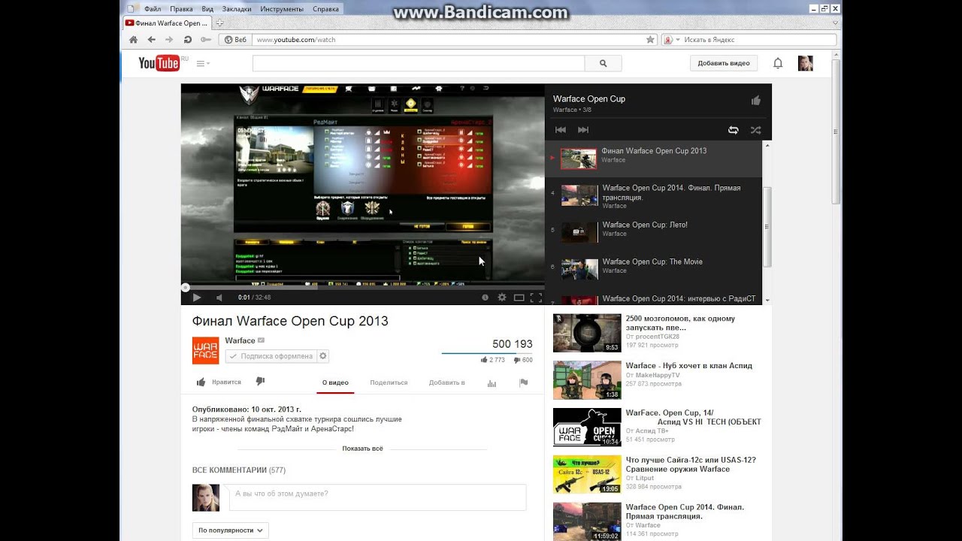
Task: Expand description with Показать всё
Action: click(x=362, y=449)
